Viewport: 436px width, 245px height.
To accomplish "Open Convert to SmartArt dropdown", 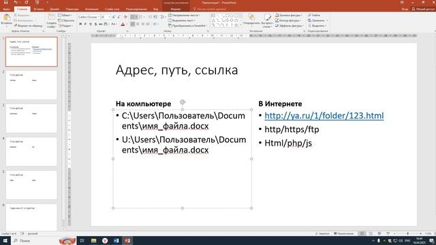I will (x=188, y=26).
